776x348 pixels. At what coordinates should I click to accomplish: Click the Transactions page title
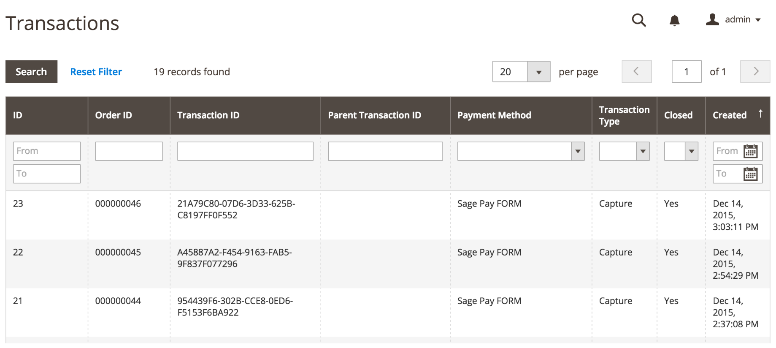pos(62,23)
